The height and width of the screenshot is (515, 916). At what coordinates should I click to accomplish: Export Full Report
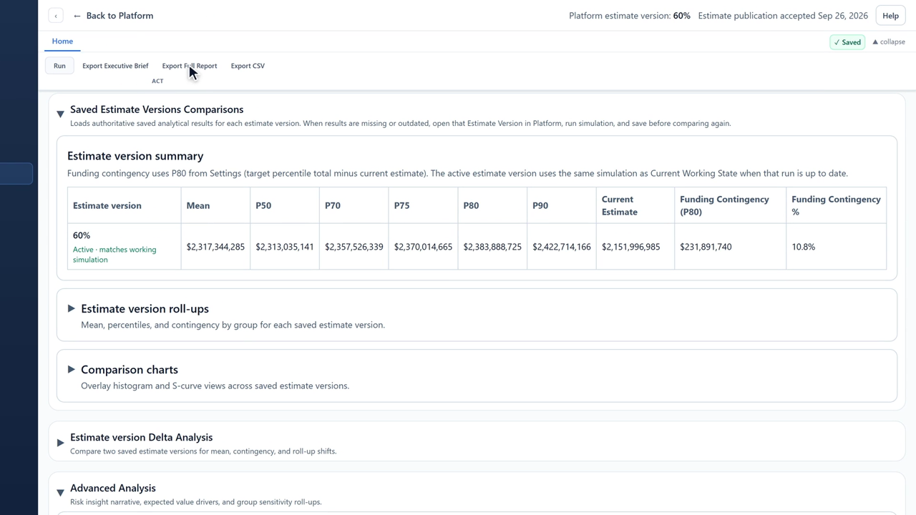pos(190,66)
